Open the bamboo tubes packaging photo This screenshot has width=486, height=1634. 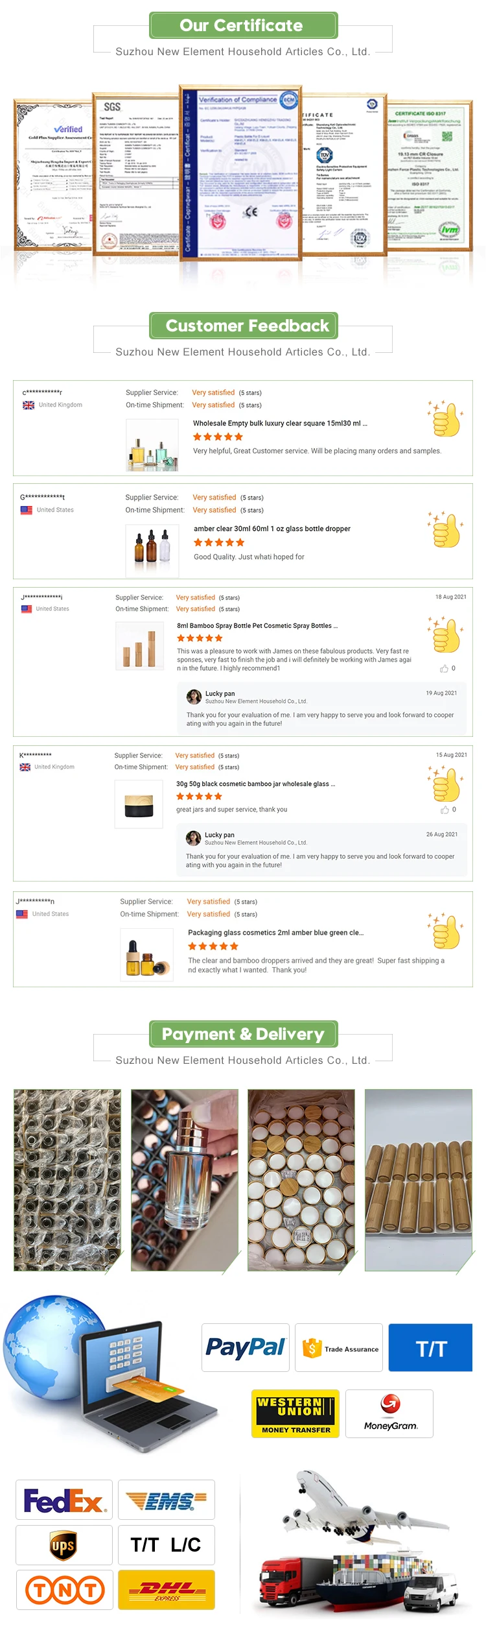[x=419, y=1180]
